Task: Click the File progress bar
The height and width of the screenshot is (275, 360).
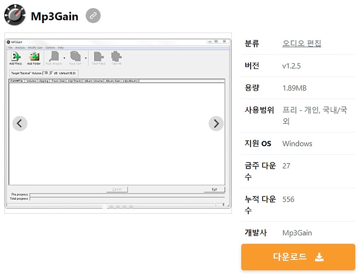Action: click(127, 195)
